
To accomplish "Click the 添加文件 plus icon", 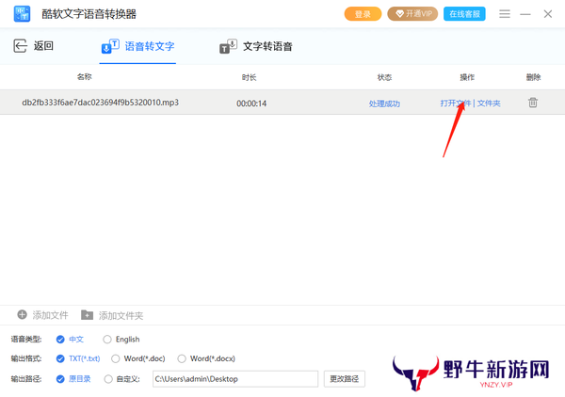I will coord(22,314).
